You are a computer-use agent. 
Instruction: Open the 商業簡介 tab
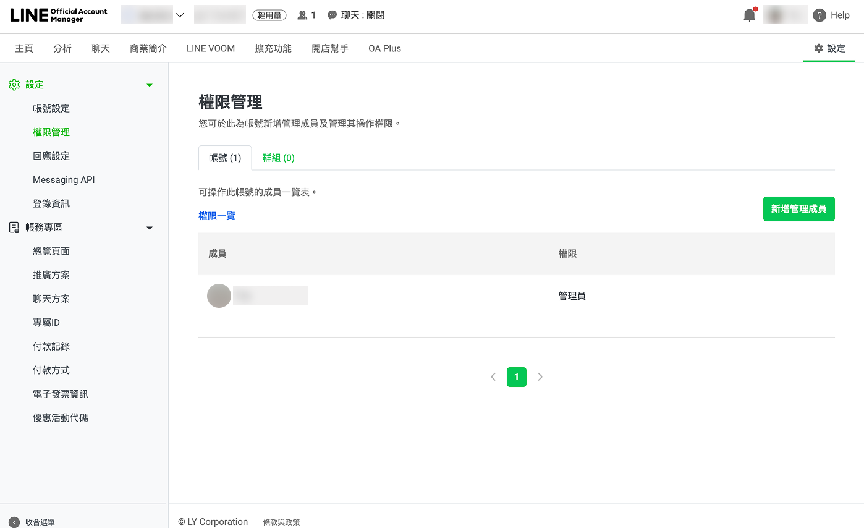click(x=148, y=48)
